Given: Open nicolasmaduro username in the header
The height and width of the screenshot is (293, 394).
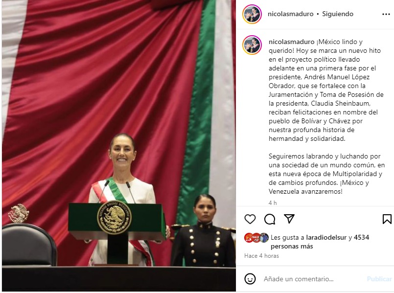Looking at the screenshot, I should tap(290, 14).
